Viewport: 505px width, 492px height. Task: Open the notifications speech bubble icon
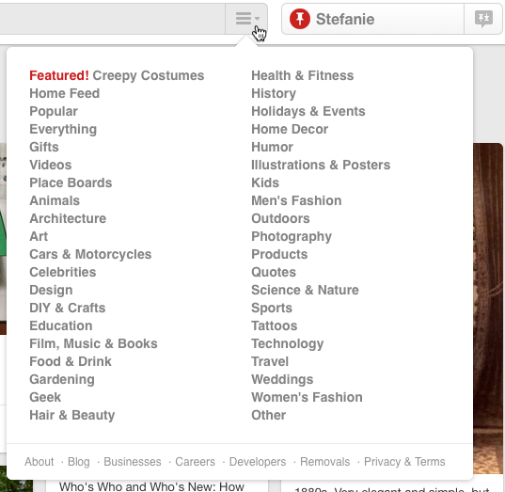tap(483, 19)
